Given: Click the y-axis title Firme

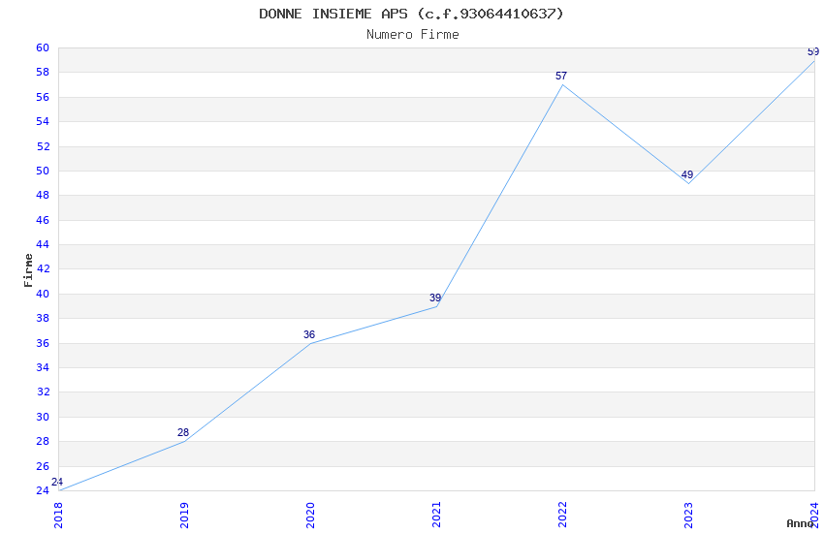Looking at the screenshot, I should pyautogui.click(x=28, y=270).
